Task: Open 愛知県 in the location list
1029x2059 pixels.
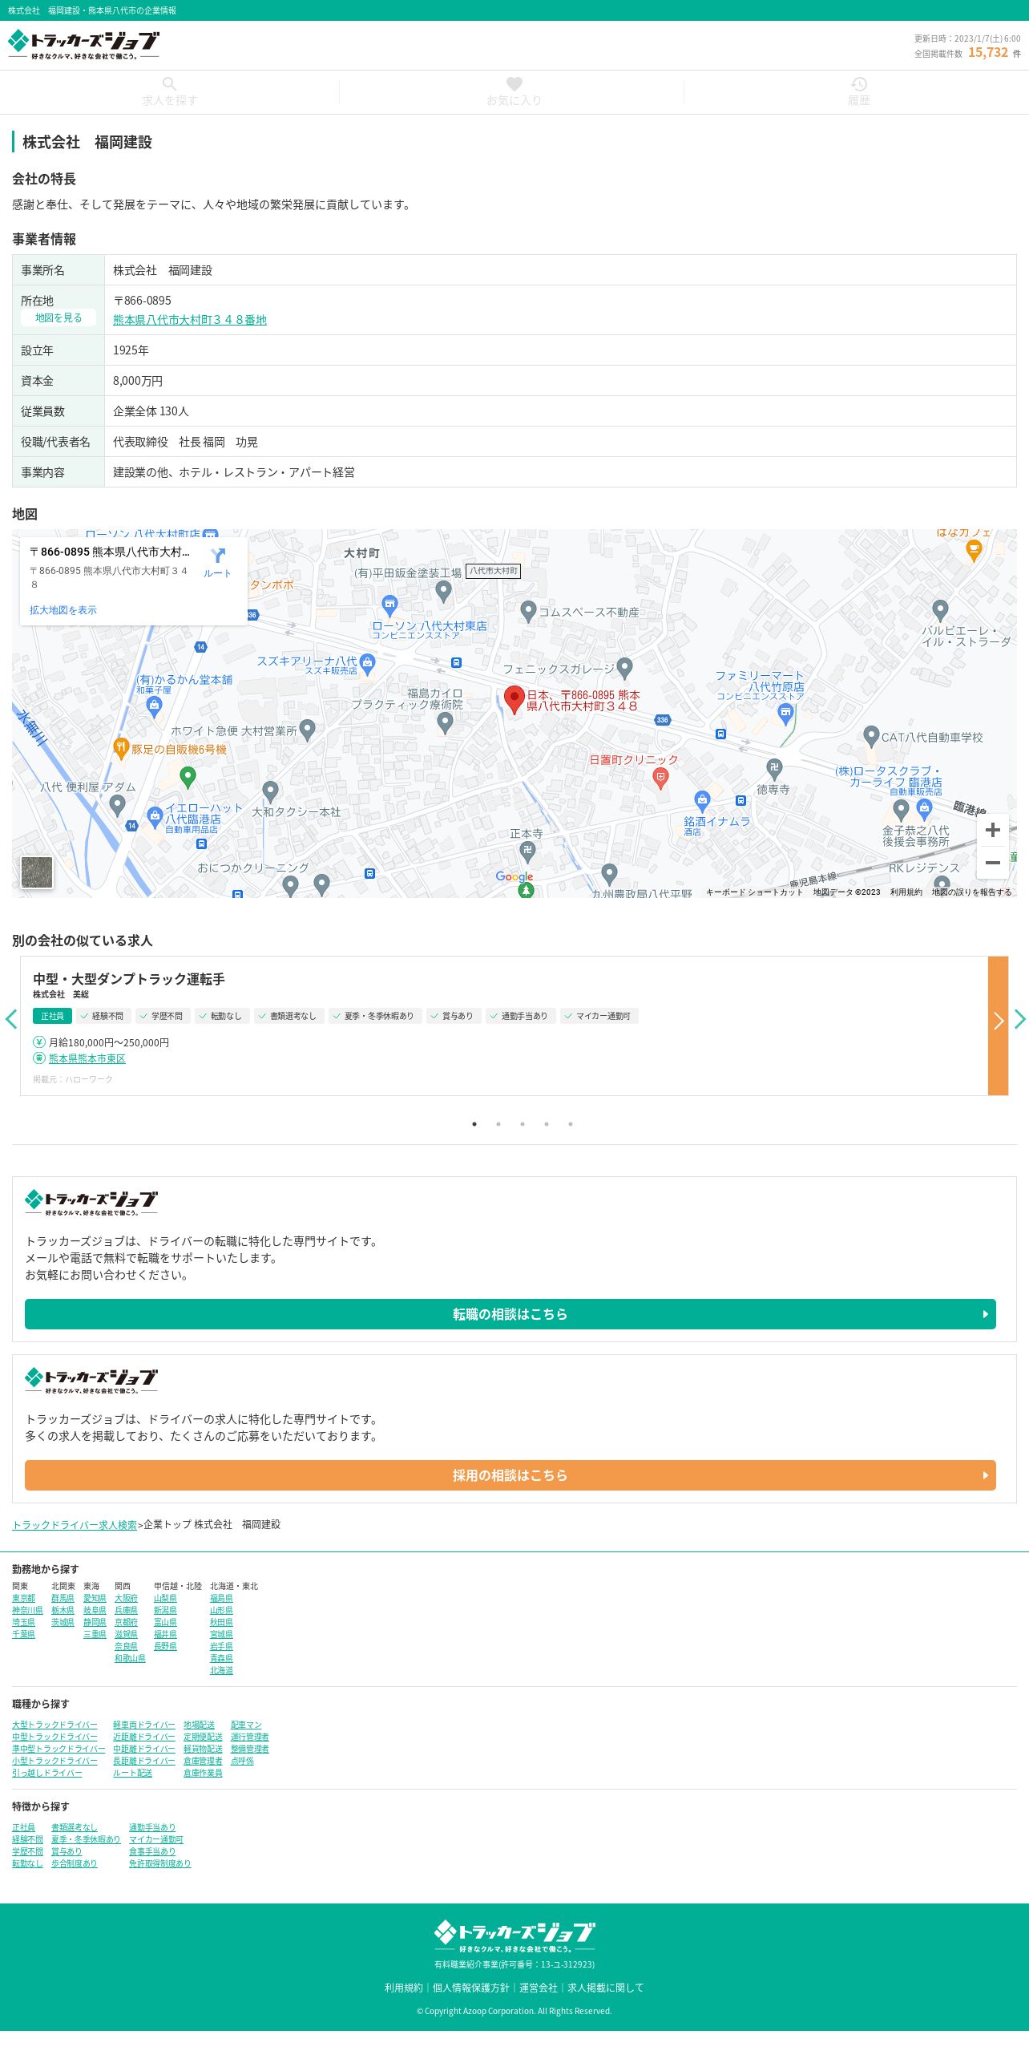Action: 95,1598
